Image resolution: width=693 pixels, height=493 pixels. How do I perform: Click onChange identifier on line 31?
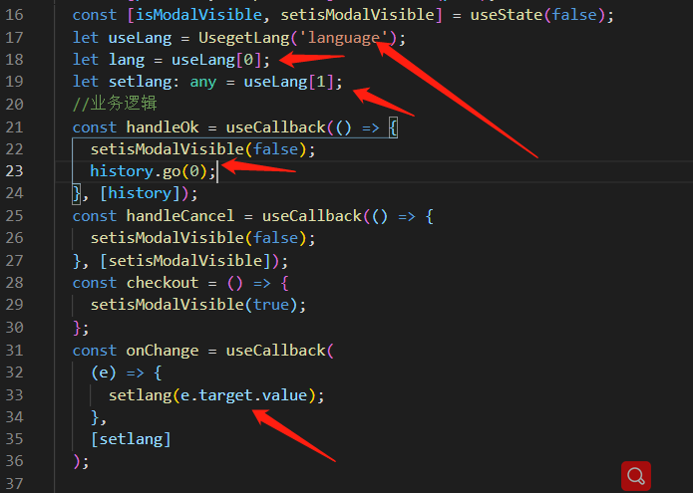point(163,351)
